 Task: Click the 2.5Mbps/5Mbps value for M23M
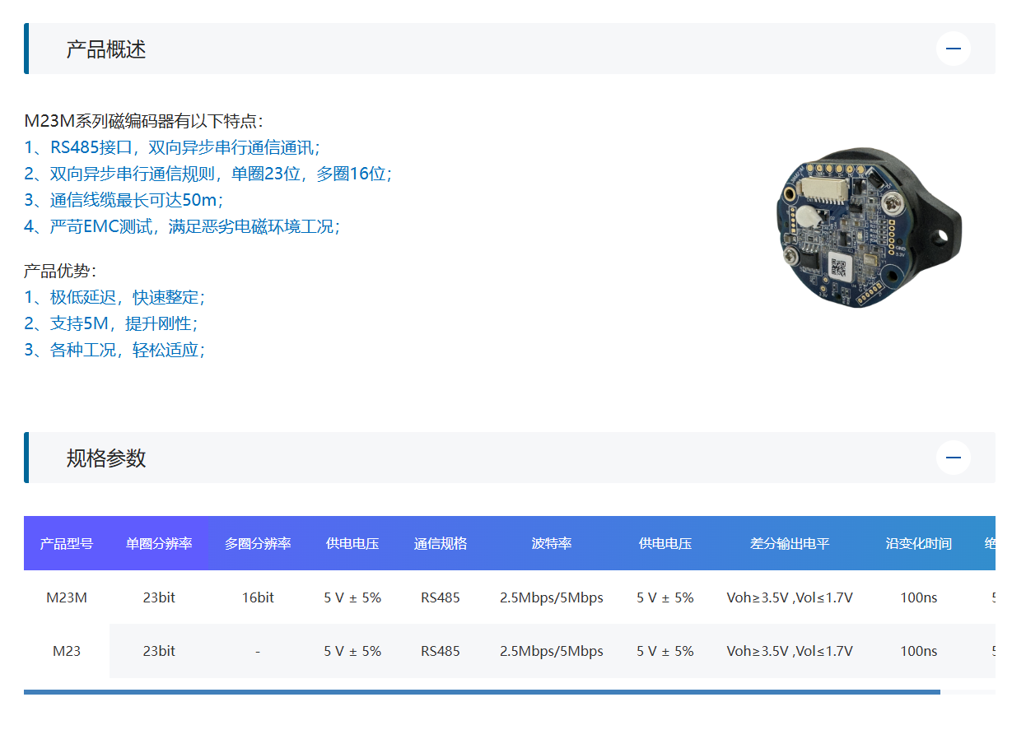pyautogui.click(x=552, y=597)
